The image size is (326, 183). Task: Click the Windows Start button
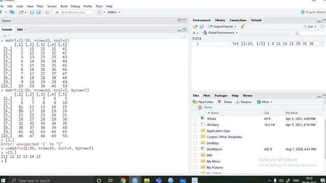pyautogui.click(x=3, y=180)
